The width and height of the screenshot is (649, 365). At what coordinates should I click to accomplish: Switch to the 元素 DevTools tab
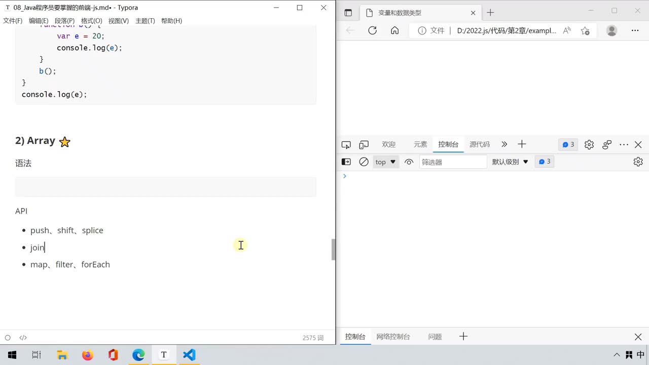420,144
